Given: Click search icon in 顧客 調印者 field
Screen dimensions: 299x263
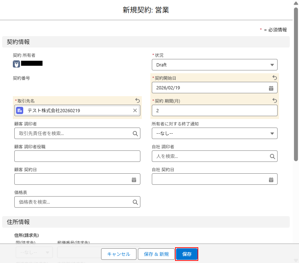Looking at the screenshot, I should click(x=135, y=133).
